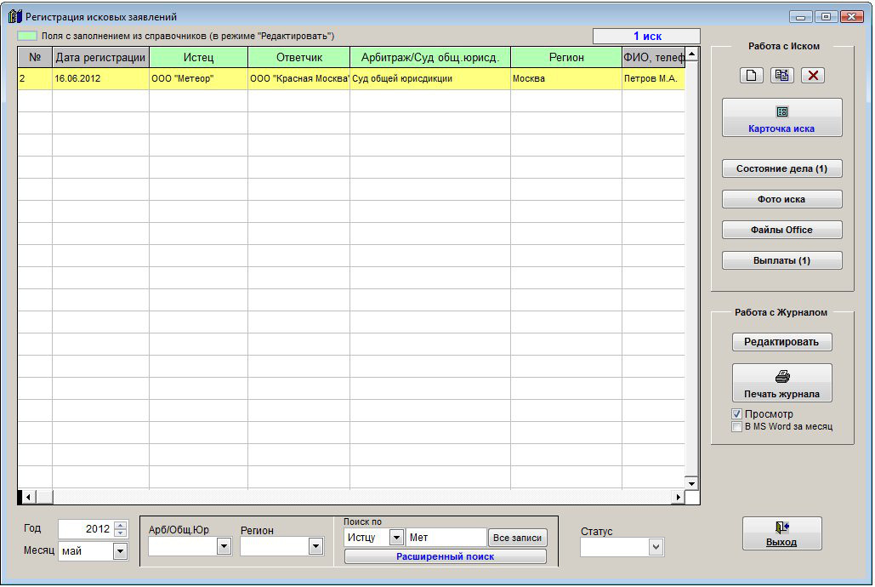Enable the В MS Word за месяц checkbox
This screenshot has height=587, width=875.
coord(736,427)
